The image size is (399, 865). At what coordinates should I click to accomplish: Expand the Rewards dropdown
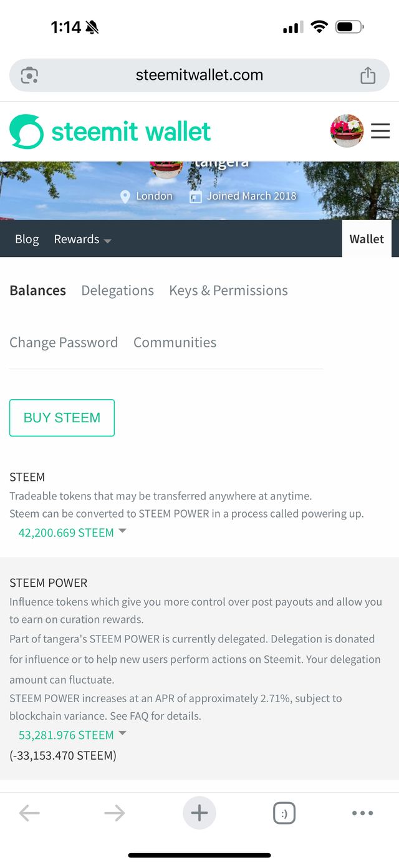point(82,239)
